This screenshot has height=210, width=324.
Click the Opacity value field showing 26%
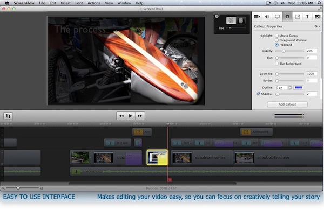tap(312, 51)
